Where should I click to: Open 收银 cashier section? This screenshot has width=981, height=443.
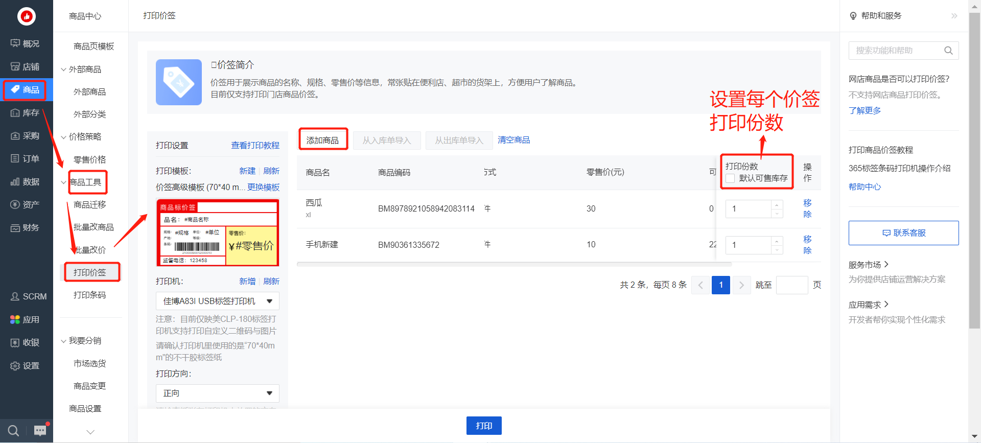pos(26,343)
